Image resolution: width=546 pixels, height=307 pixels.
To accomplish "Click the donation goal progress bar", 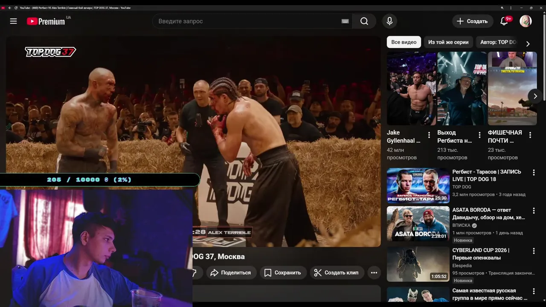I will [x=99, y=180].
